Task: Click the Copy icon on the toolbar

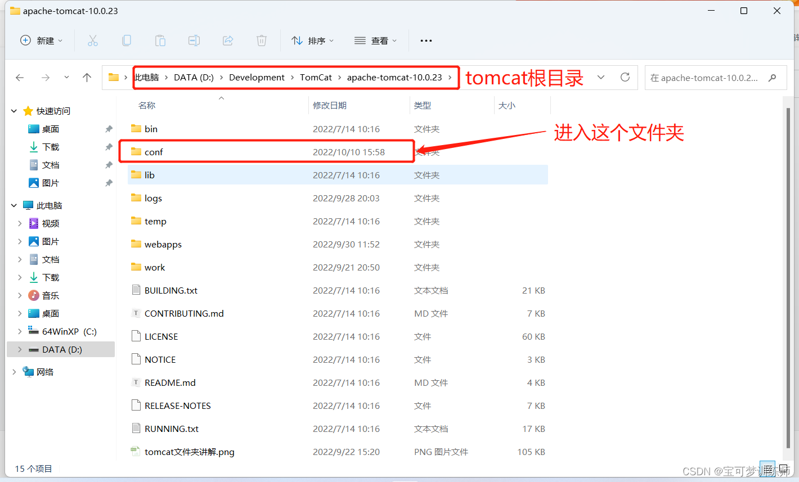Action: [x=126, y=40]
